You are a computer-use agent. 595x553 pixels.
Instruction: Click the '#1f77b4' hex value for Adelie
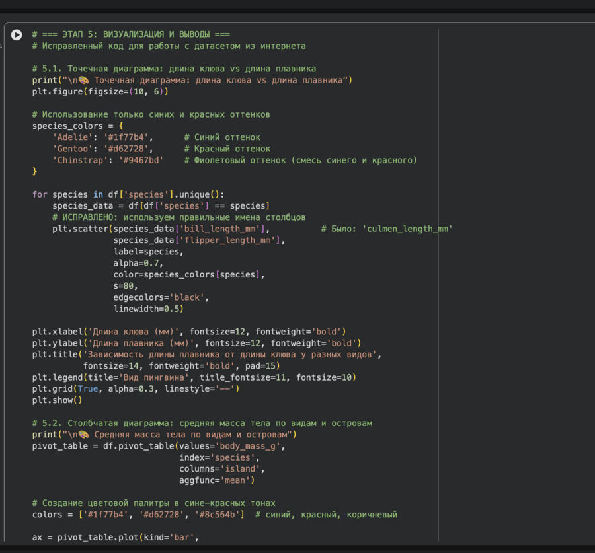126,137
